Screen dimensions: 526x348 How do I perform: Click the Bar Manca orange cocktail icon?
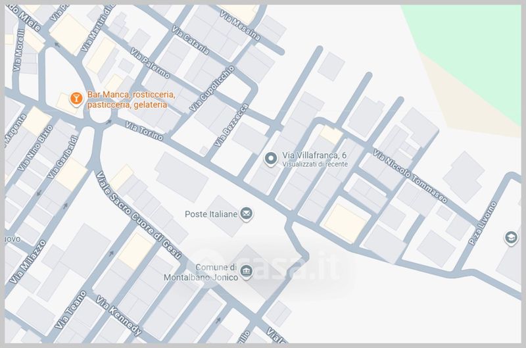click(x=76, y=99)
